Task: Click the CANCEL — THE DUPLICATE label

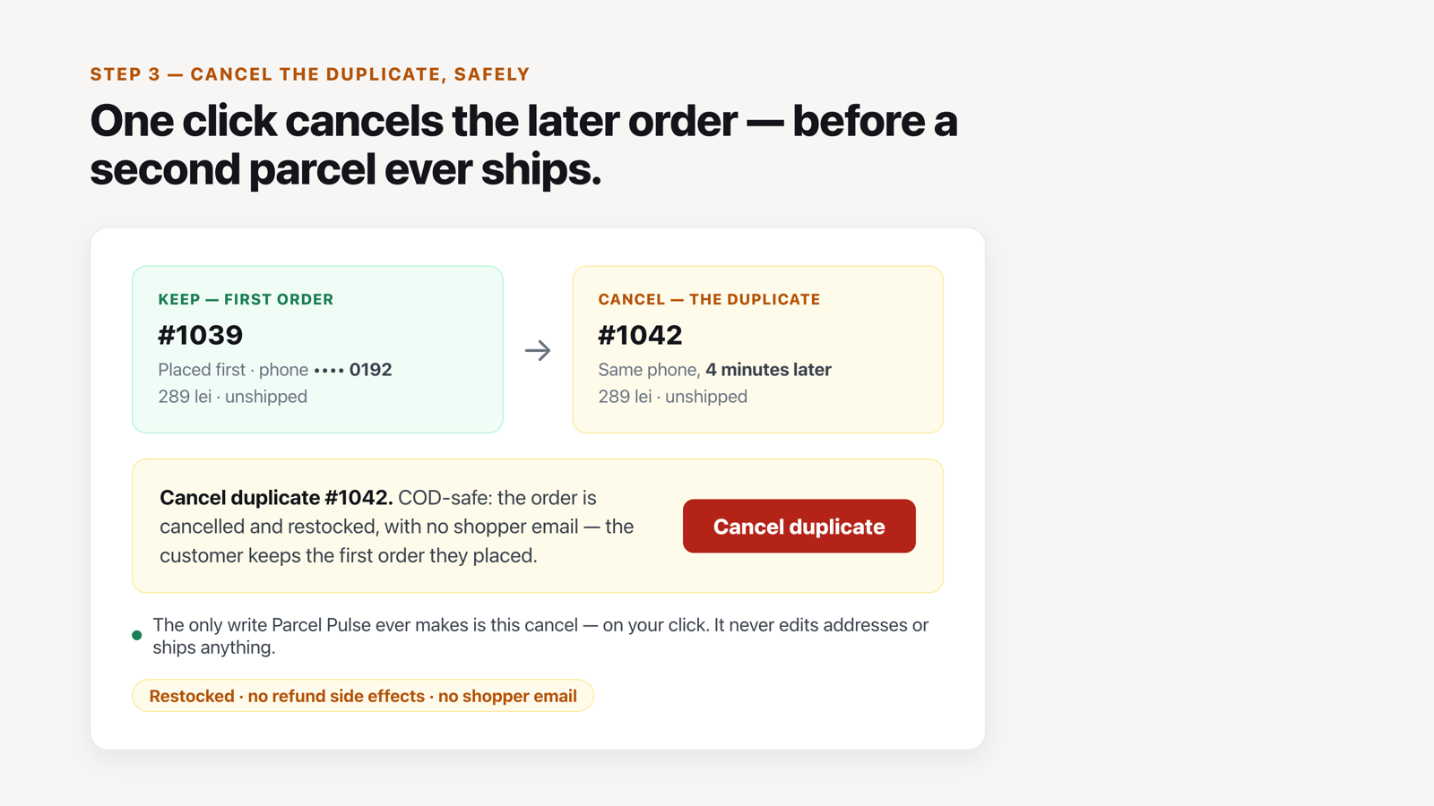Action: pos(709,299)
